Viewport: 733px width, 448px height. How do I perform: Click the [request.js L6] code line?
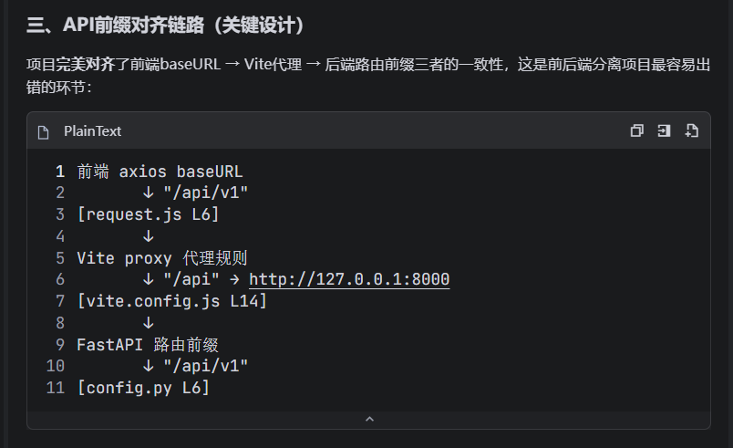tap(149, 214)
